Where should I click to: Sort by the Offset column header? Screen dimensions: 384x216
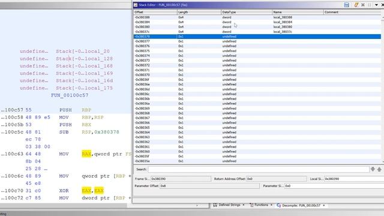pos(155,12)
